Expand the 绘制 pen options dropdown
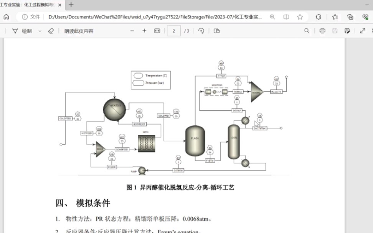373x233 pixels. click(x=40, y=31)
